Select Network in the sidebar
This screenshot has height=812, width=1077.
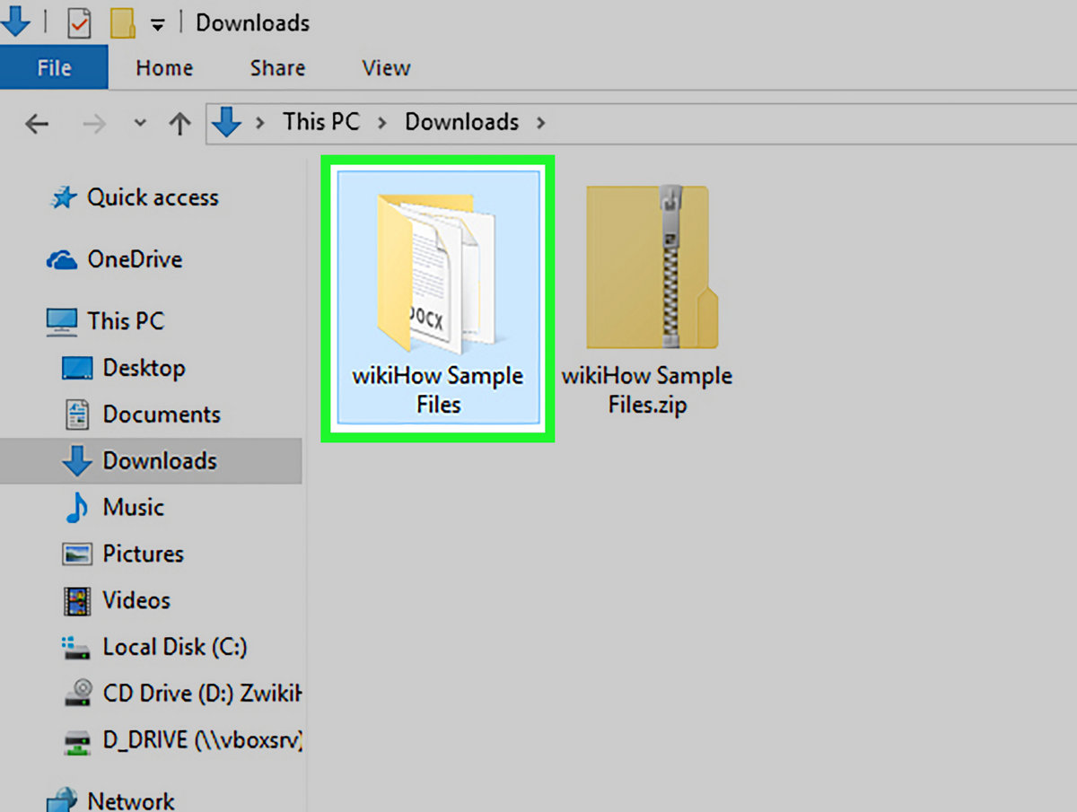130,800
